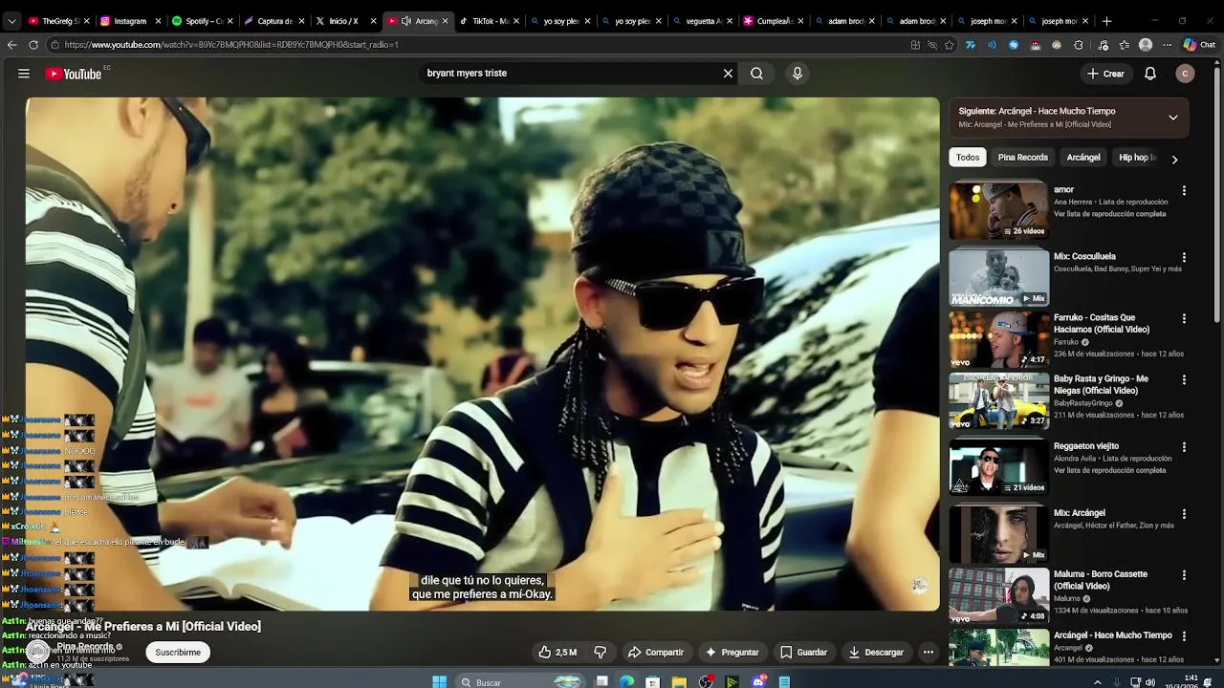This screenshot has height=688, width=1224.
Task: Clear the search box with the X
Action: tap(728, 74)
